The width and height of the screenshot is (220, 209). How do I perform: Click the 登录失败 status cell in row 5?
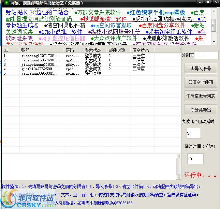(x=93, y=73)
